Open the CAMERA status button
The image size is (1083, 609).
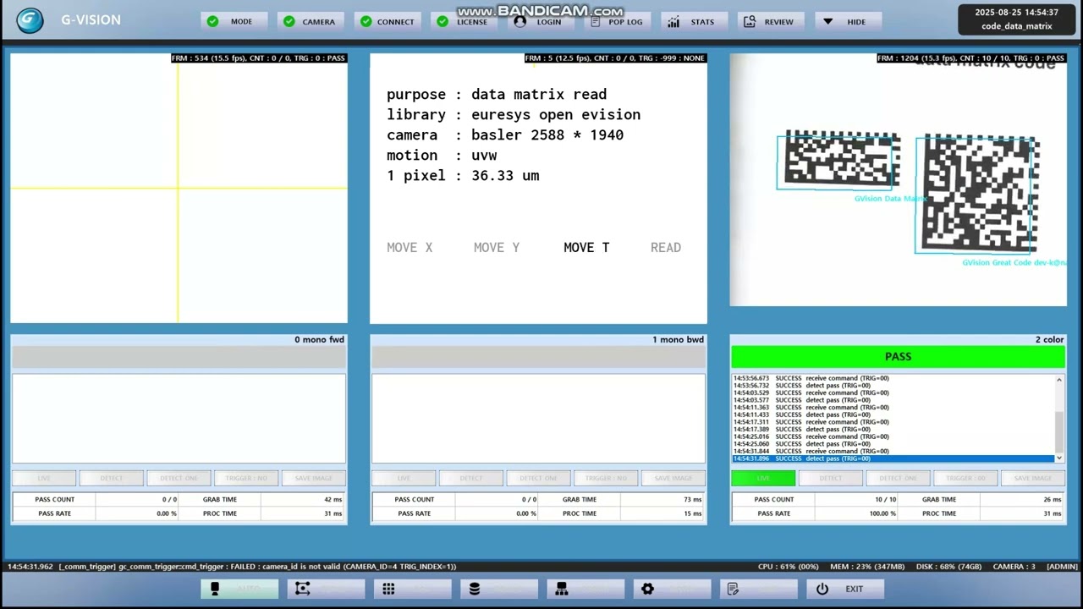point(311,21)
